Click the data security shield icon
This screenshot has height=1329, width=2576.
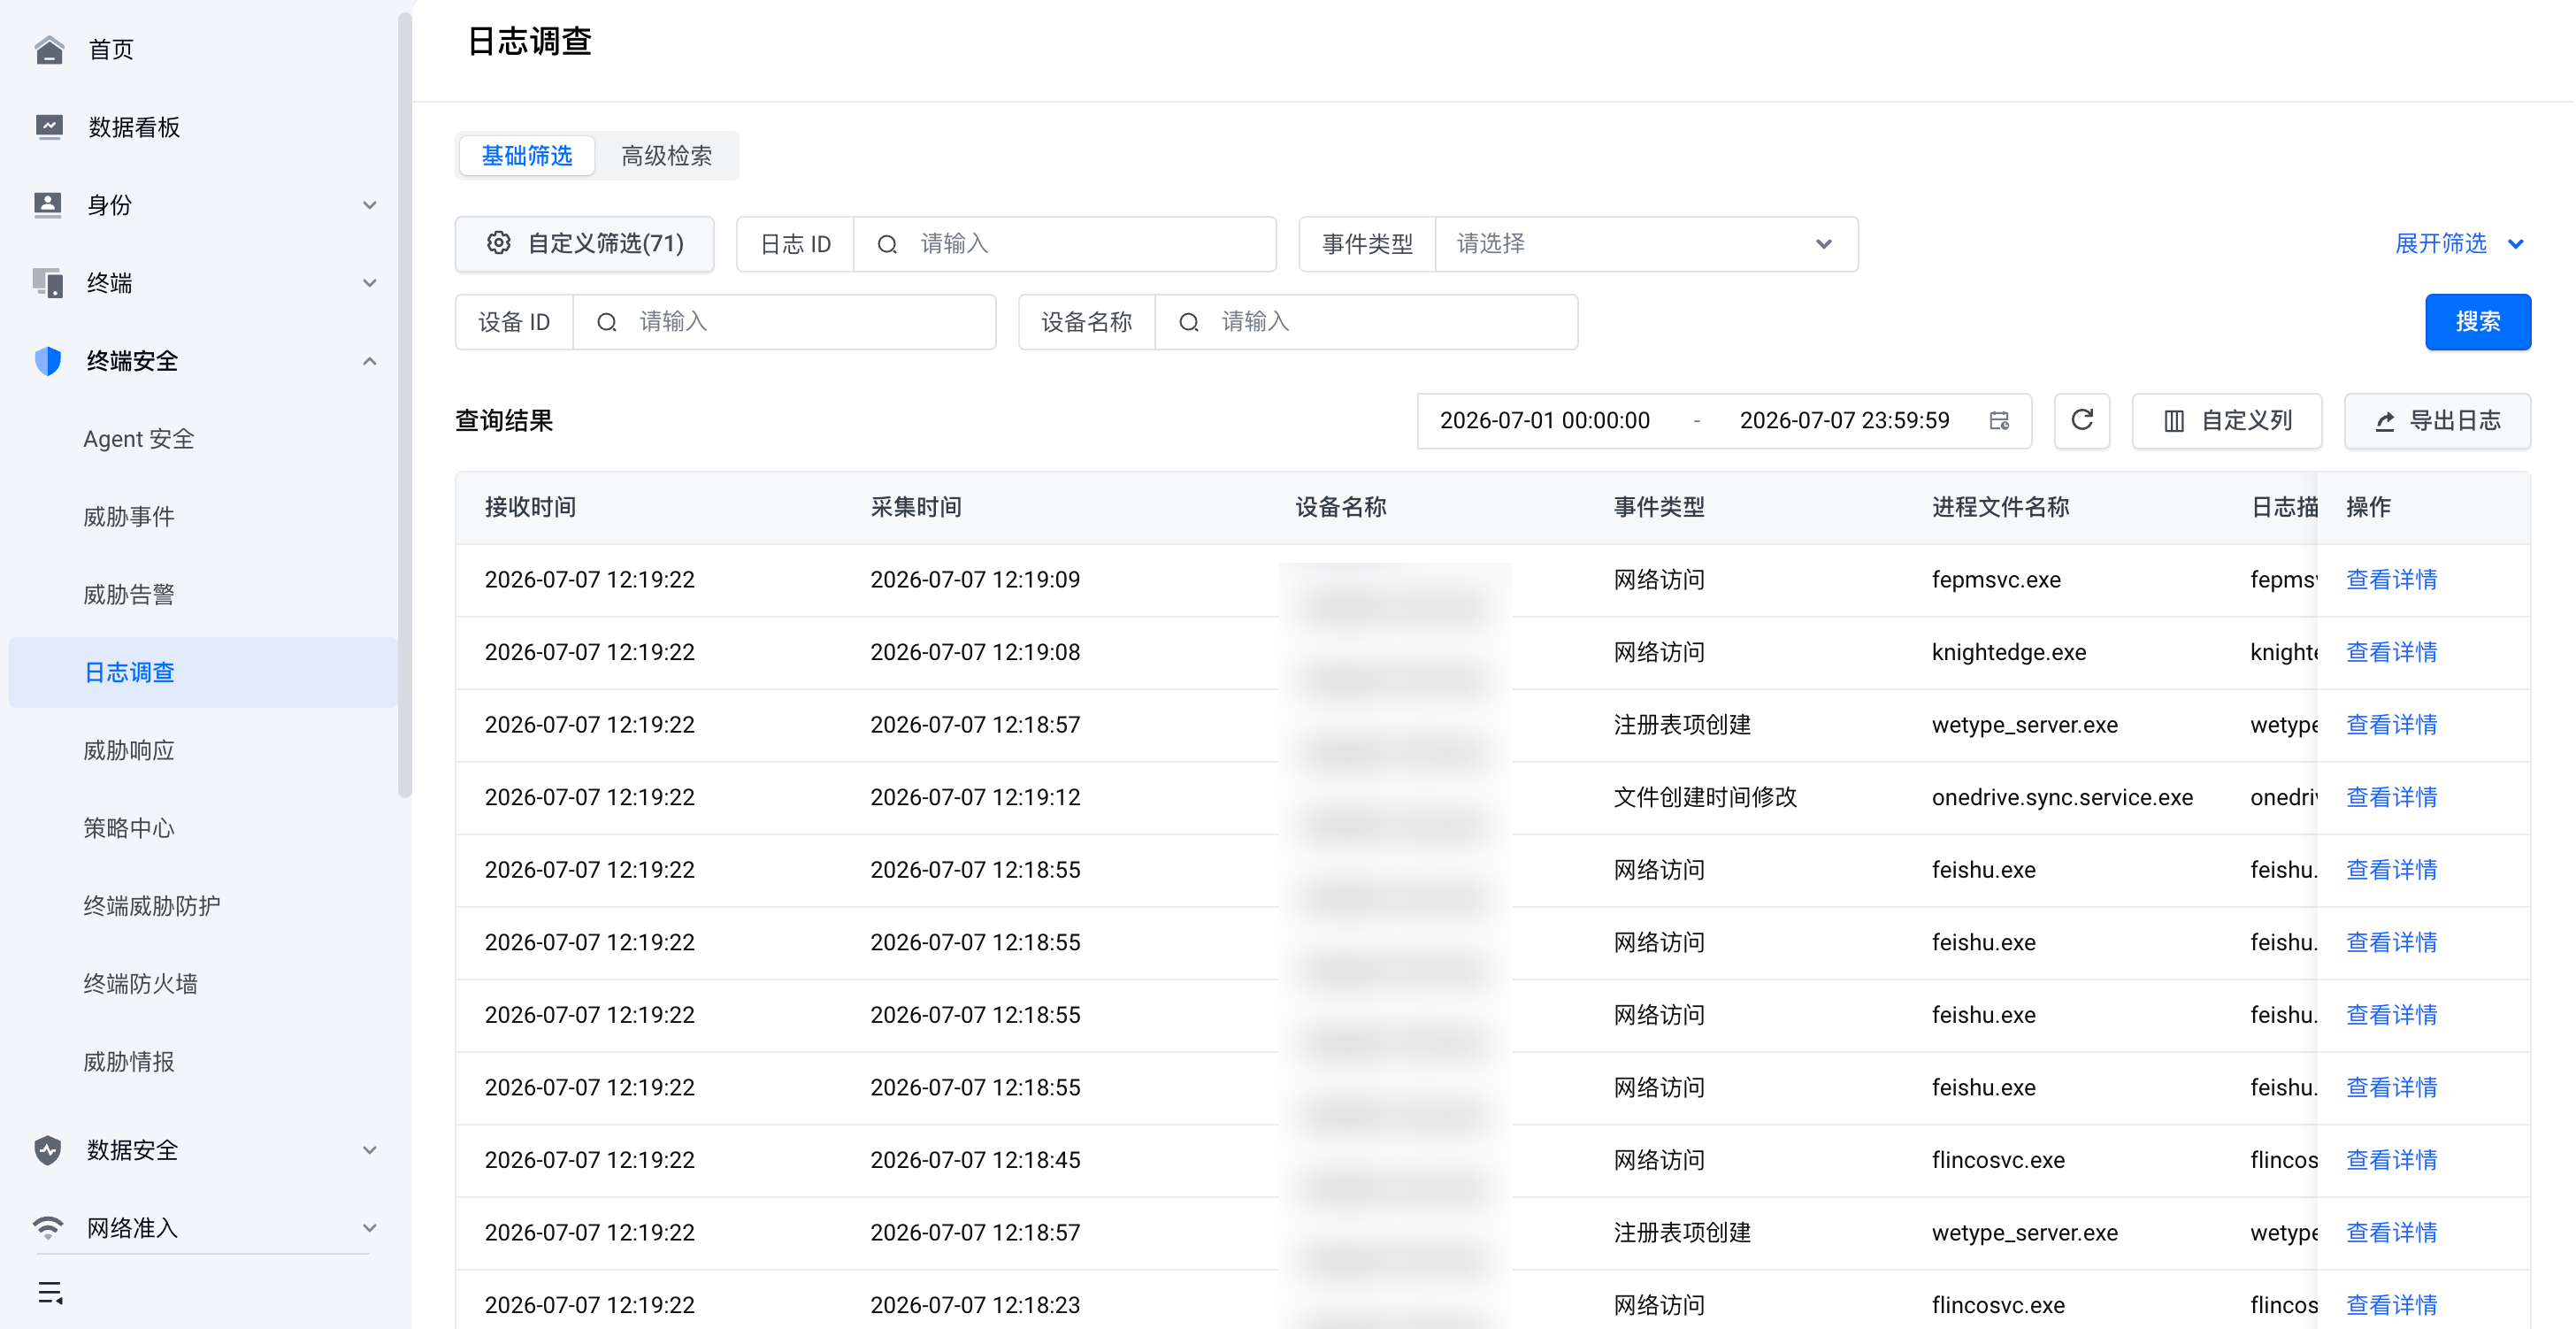[x=48, y=1150]
